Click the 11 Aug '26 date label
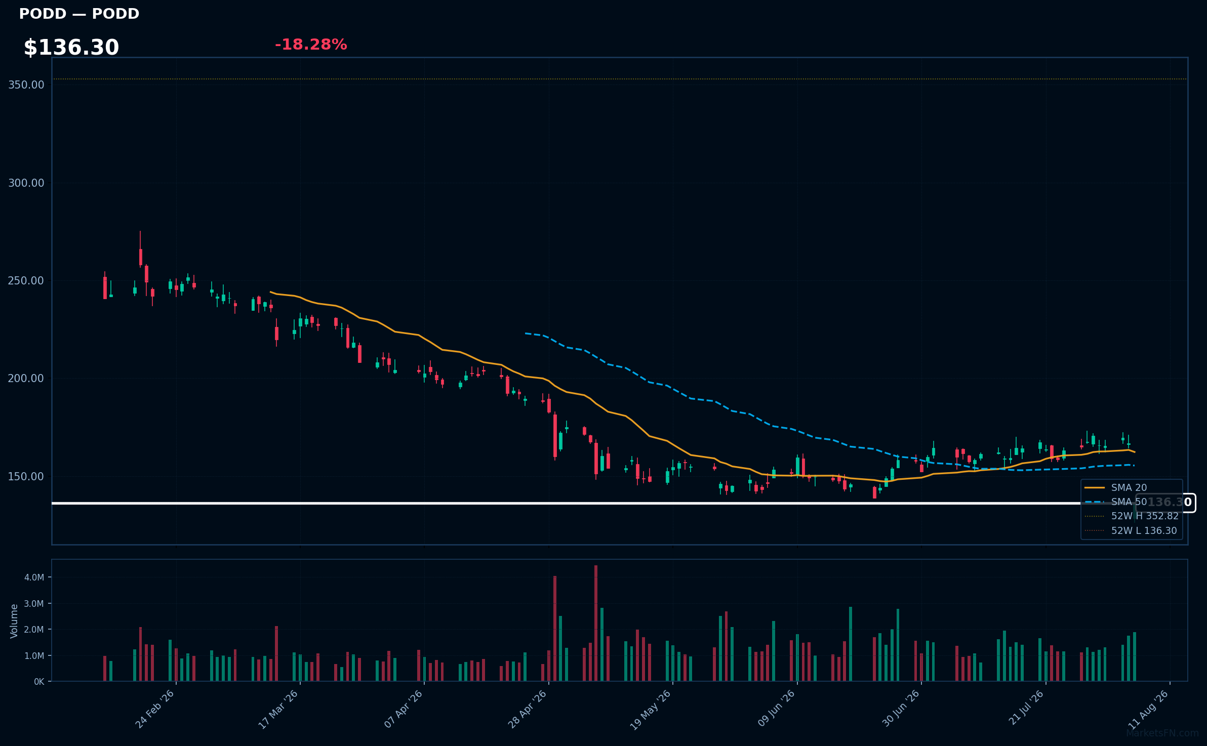 click(1148, 710)
